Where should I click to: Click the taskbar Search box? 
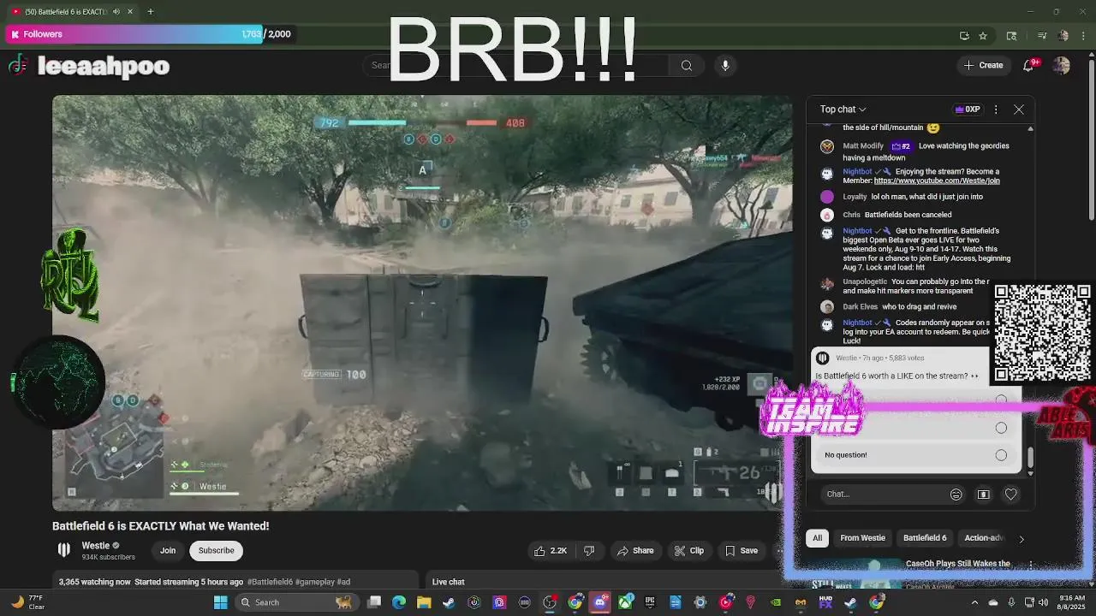tap(295, 602)
